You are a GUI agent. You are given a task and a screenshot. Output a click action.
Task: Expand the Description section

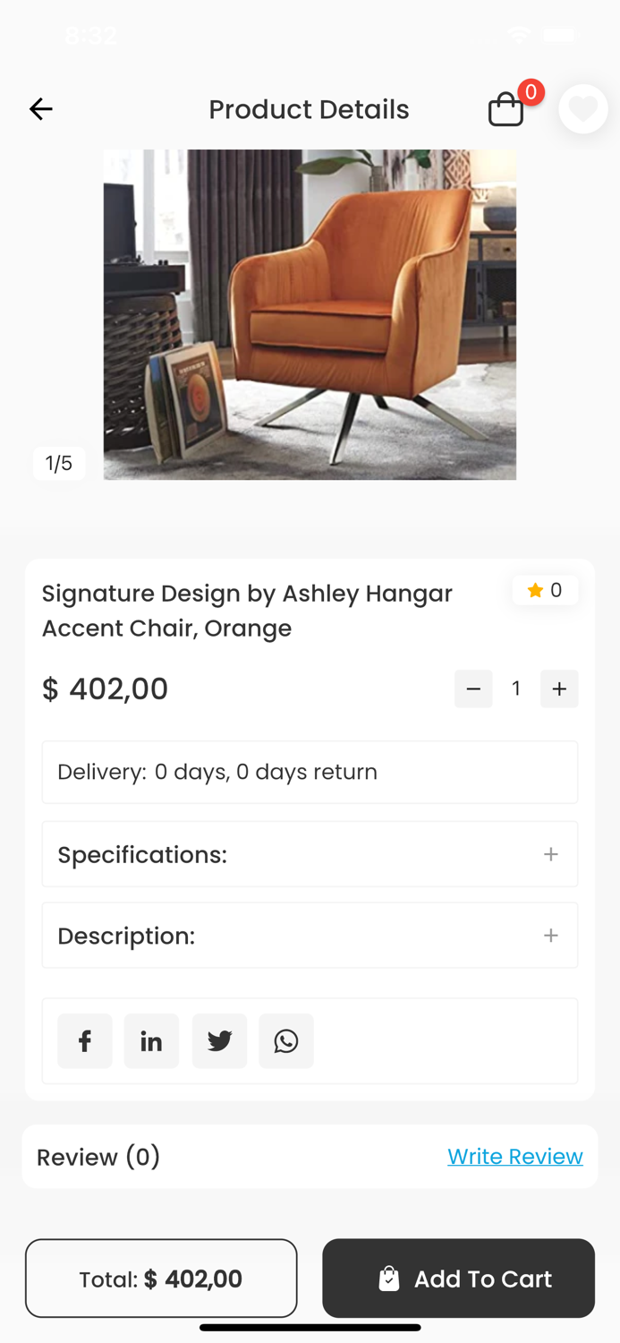pyautogui.click(x=310, y=935)
